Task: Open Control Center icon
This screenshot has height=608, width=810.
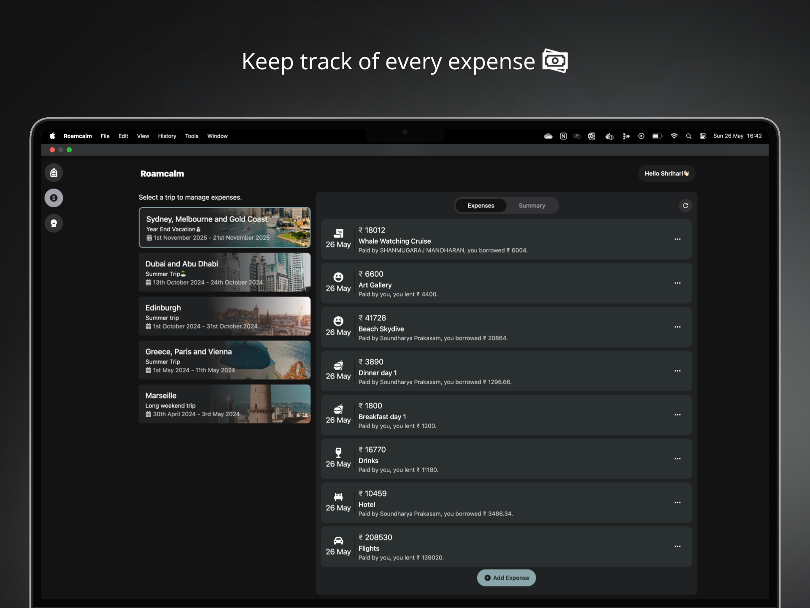Action: click(703, 136)
